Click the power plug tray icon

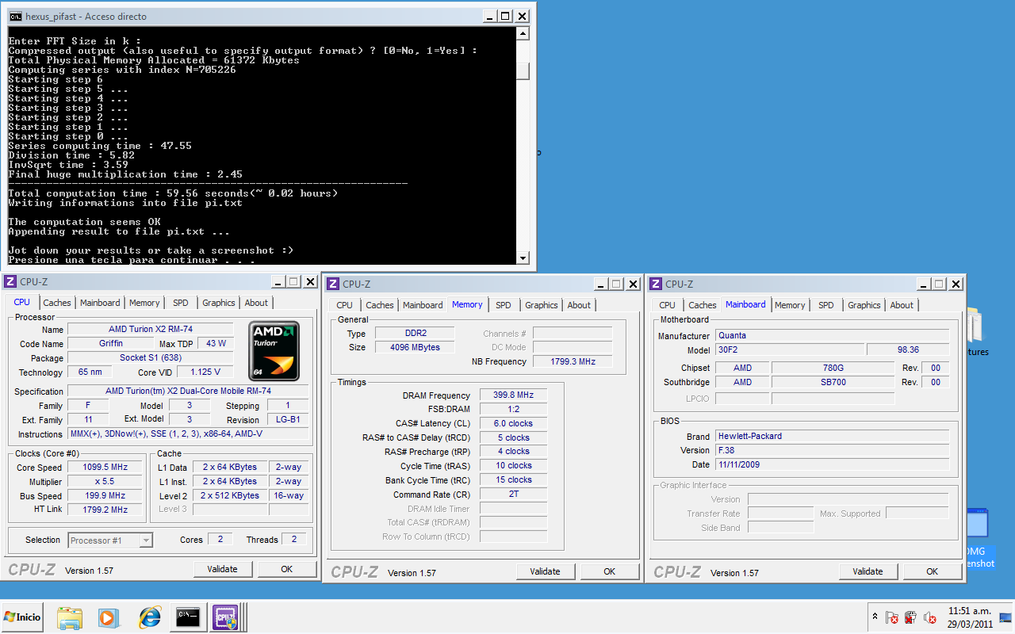[910, 617]
